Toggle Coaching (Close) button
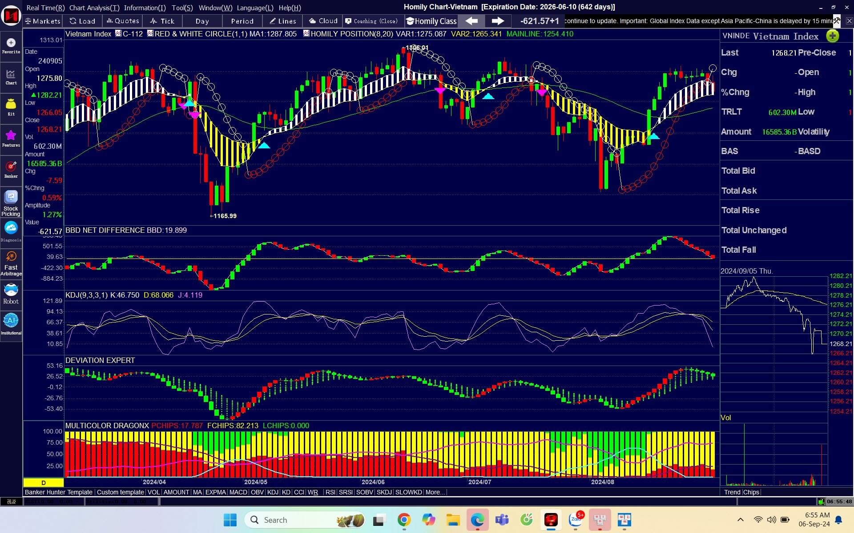This screenshot has height=533, width=854. click(372, 21)
